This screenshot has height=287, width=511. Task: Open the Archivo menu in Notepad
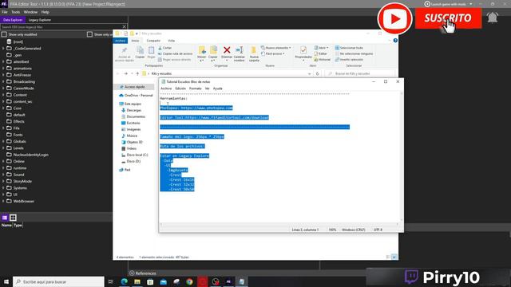pos(166,88)
